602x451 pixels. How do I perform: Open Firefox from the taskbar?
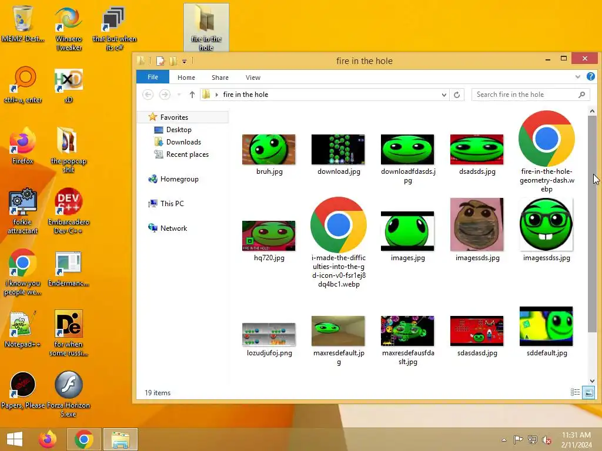coord(48,439)
